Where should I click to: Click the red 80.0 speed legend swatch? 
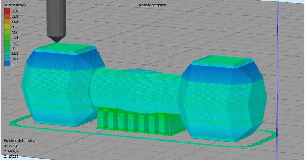pos(7,11)
